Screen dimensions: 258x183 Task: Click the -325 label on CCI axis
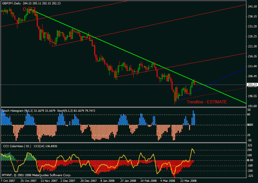tap(250, 176)
